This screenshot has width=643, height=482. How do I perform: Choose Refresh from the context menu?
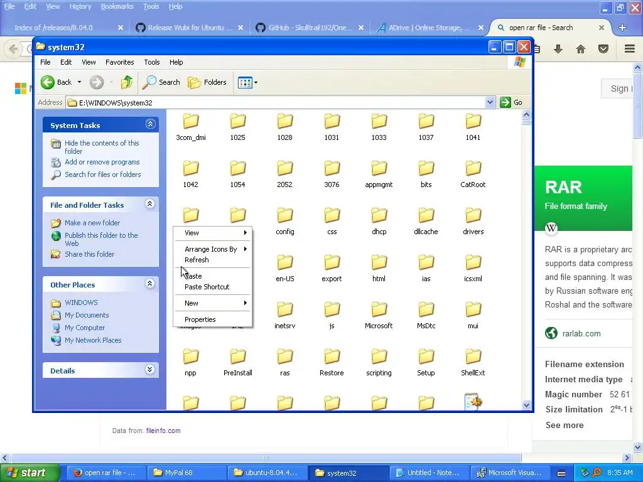(x=197, y=260)
